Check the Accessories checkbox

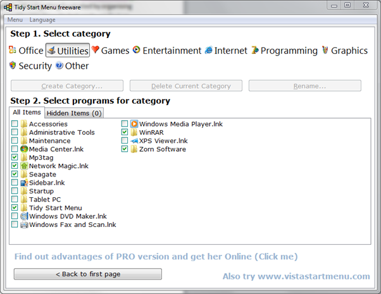15,123
